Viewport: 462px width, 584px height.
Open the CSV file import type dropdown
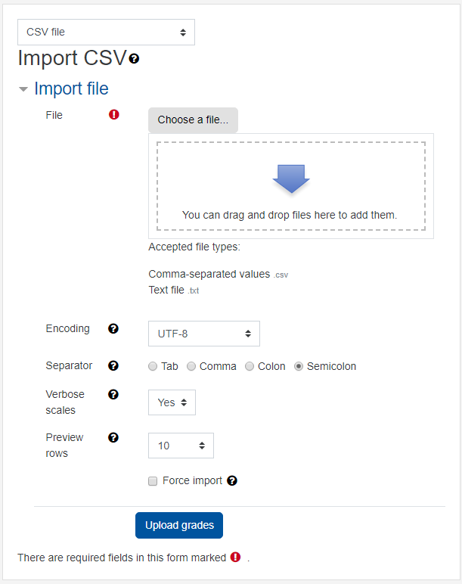point(106,33)
